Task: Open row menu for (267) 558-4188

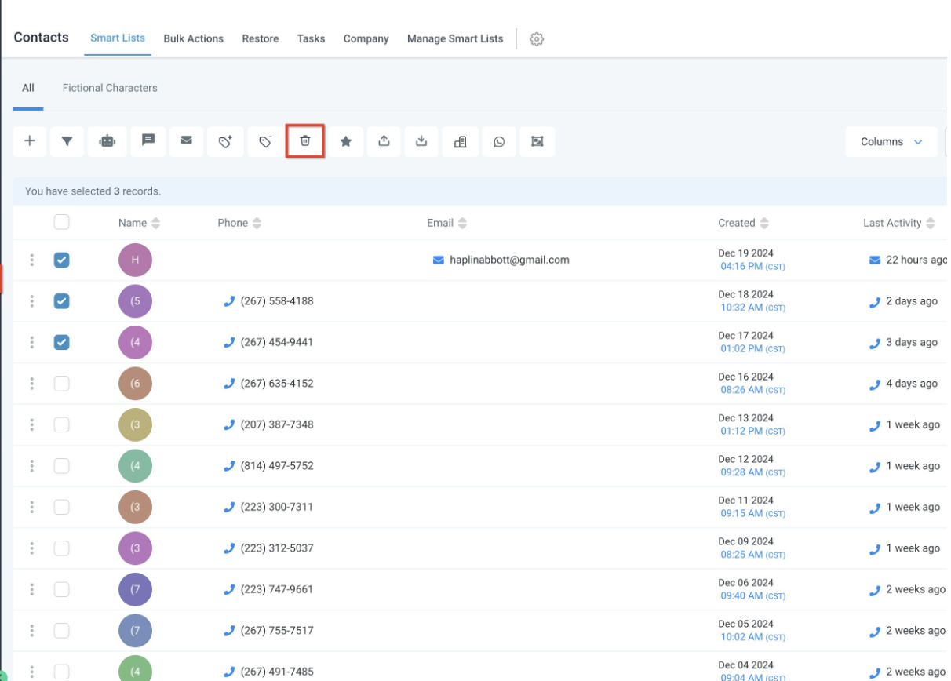Action: (x=32, y=301)
